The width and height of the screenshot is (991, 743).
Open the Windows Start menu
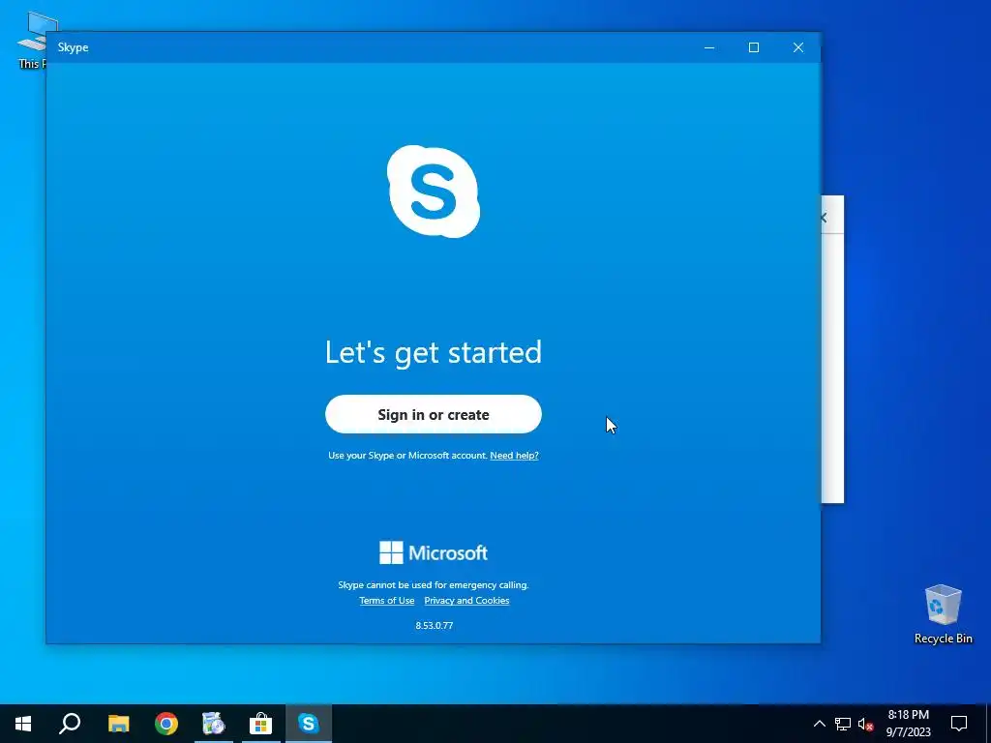tap(23, 724)
